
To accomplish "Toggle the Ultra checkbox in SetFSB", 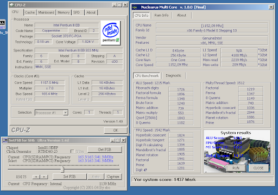I will (x=72, y=151).
